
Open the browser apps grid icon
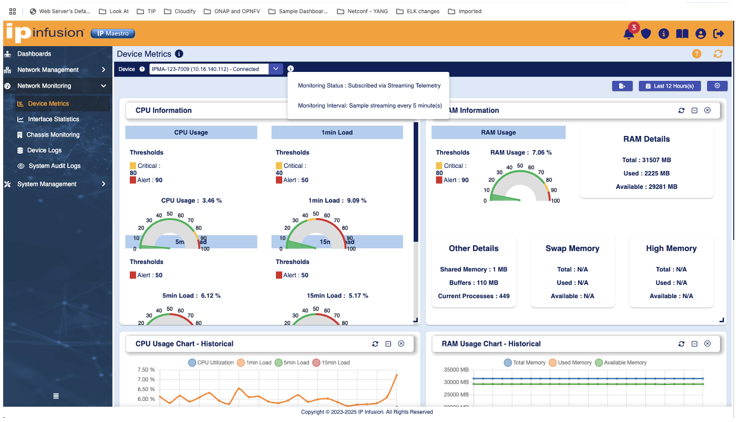(13, 11)
